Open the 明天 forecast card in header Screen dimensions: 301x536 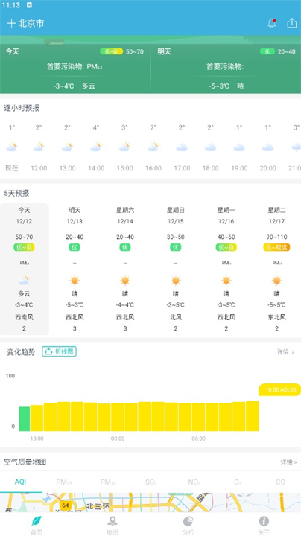(x=226, y=68)
